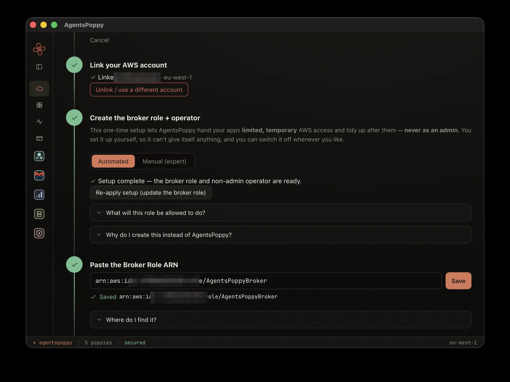Save the Broker Role ARN

click(x=458, y=281)
